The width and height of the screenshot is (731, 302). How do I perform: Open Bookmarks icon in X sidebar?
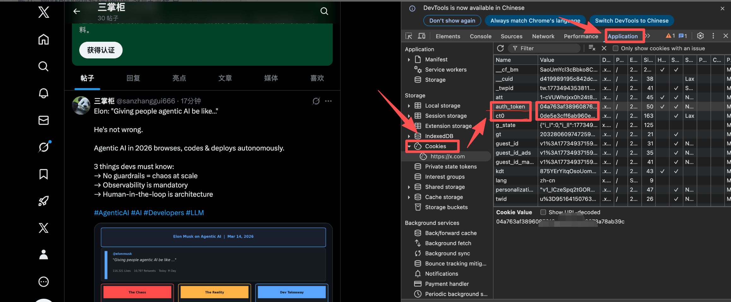click(x=44, y=174)
